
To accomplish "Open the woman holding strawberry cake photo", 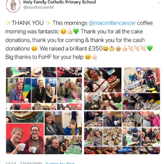I will pyautogui.click(x=103, y=80).
